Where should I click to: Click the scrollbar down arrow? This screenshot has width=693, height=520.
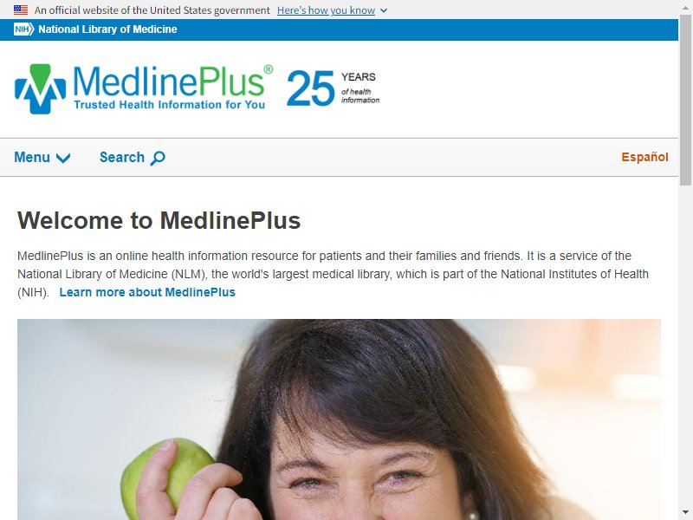(685, 513)
